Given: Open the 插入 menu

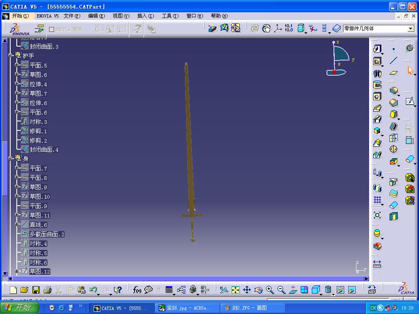Looking at the screenshot, I should coord(146,16).
